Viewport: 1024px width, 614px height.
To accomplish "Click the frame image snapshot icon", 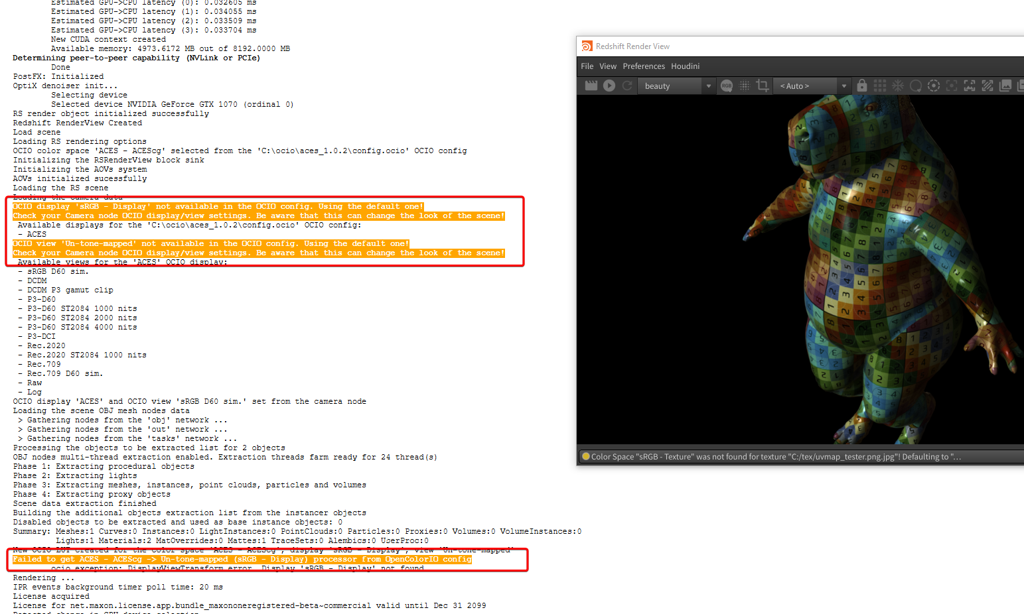I will coord(970,86).
